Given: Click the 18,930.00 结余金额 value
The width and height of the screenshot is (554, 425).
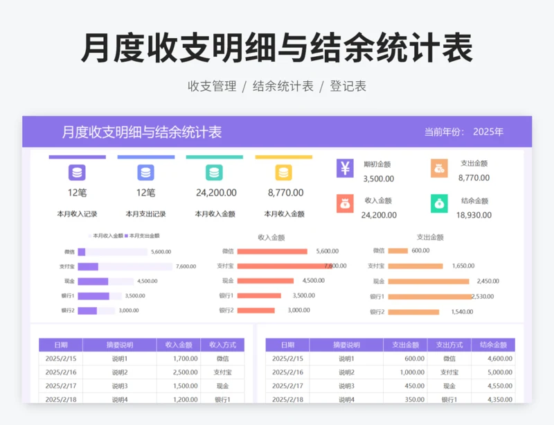Looking at the screenshot, I should coord(474,215).
